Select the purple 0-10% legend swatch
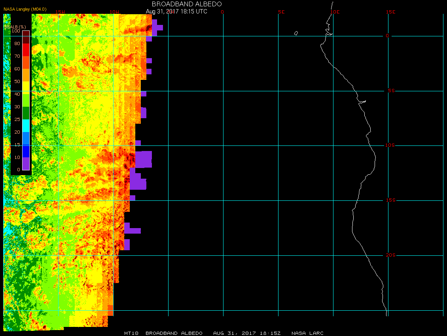The image size is (447, 336). [26, 164]
